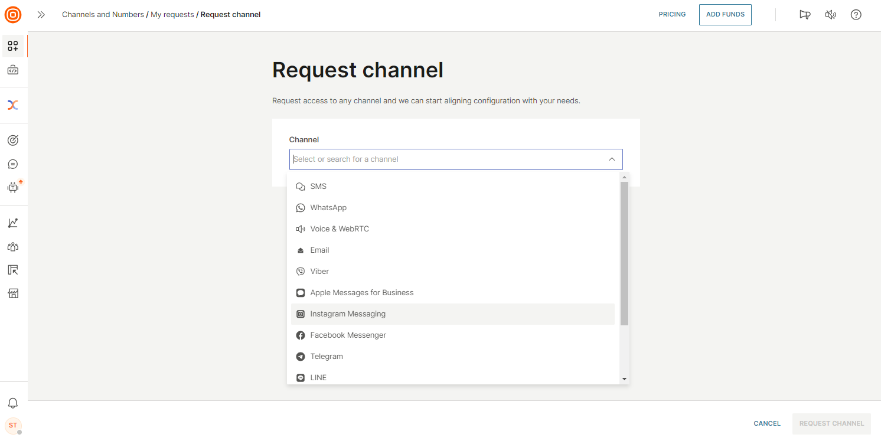Open the apps grid-plus icon in sidebar
The image size is (881, 444).
[13, 46]
